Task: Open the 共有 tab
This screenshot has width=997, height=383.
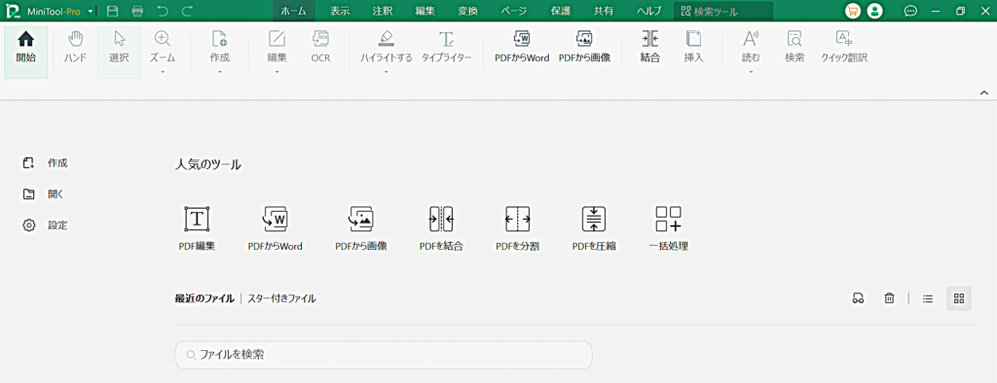Action: pos(604,11)
